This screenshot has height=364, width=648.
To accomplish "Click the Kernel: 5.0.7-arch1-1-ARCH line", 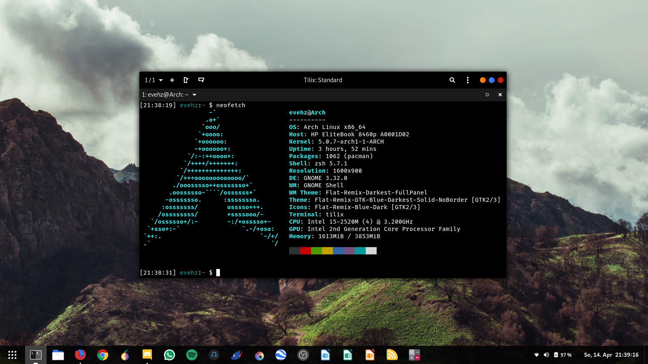I will (x=337, y=142).
